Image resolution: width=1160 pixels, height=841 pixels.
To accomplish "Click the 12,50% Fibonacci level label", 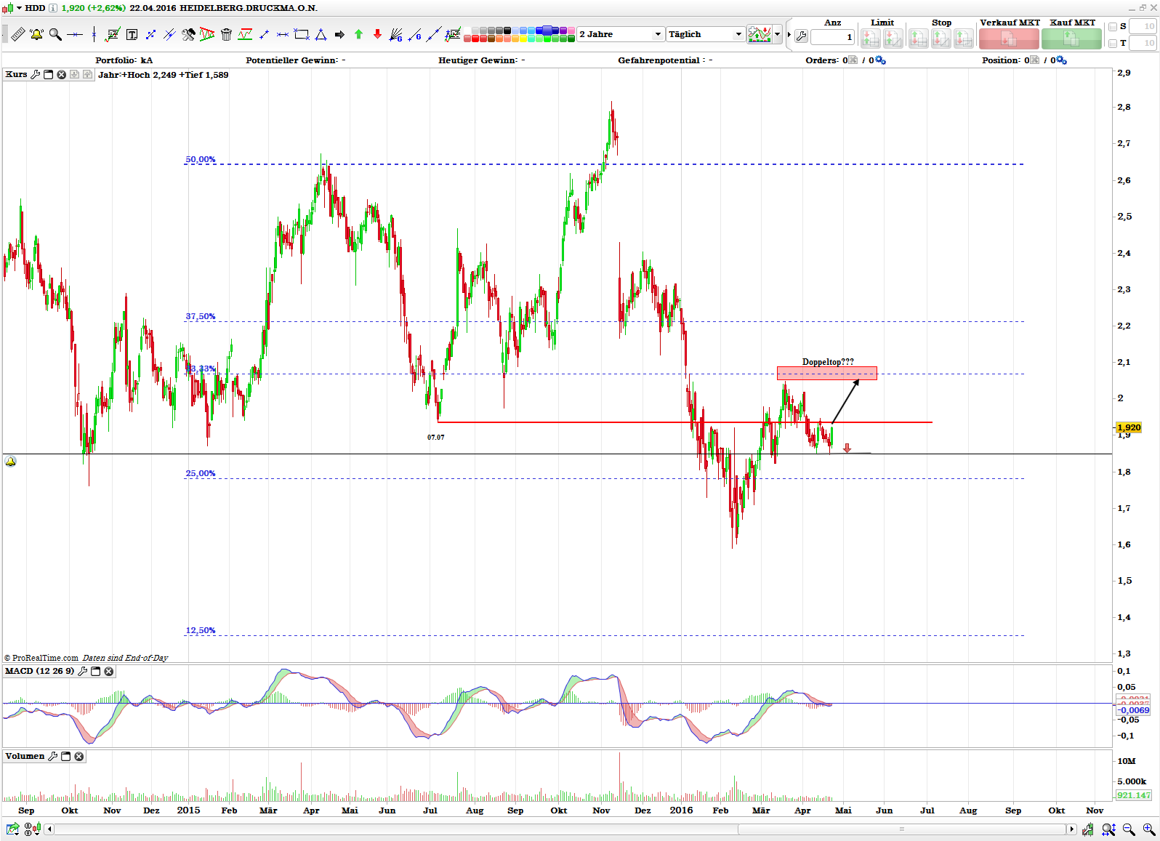I will (x=201, y=630).
